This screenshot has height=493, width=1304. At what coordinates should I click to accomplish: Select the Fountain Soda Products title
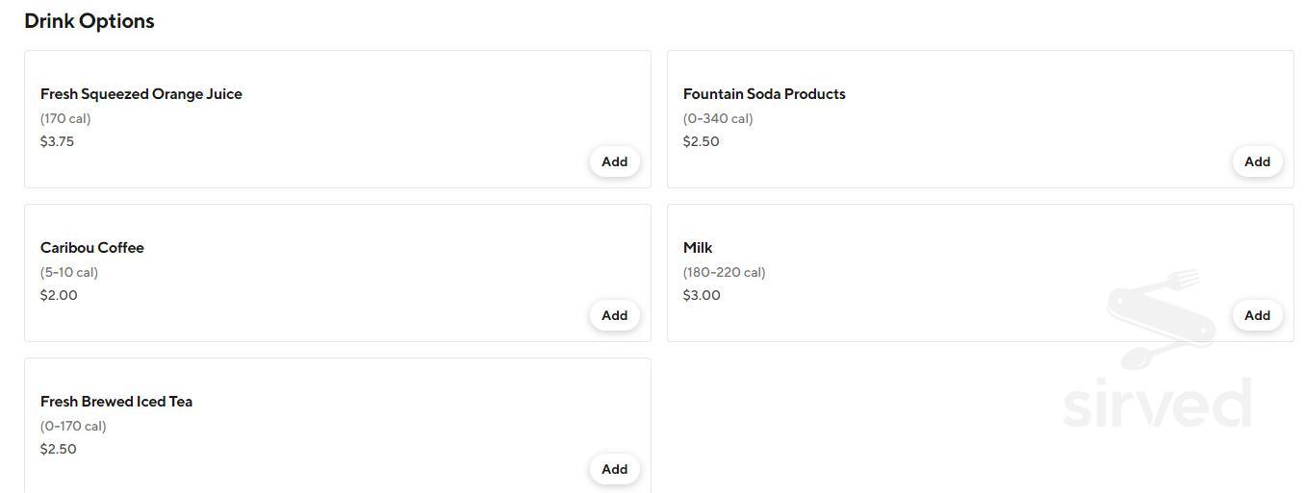tap(764, 94)
